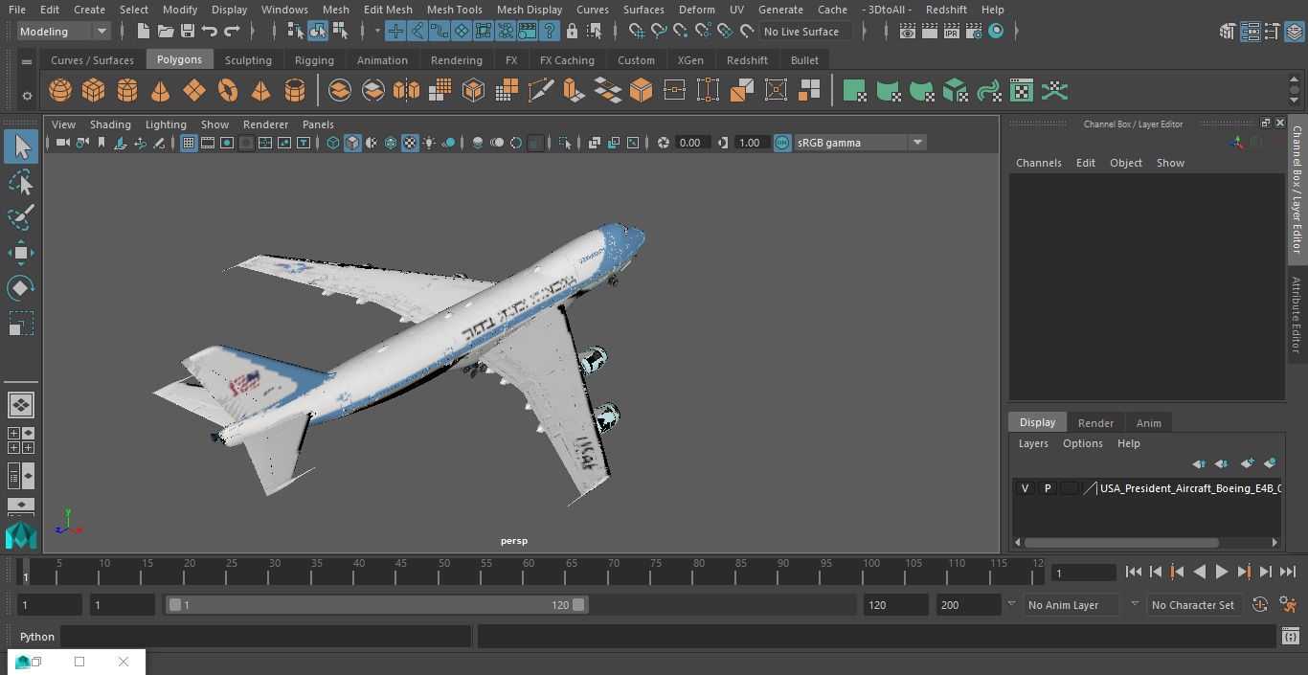Open the No Character Set dropdown
The image size is (1308, 675).
point(1193,605)
